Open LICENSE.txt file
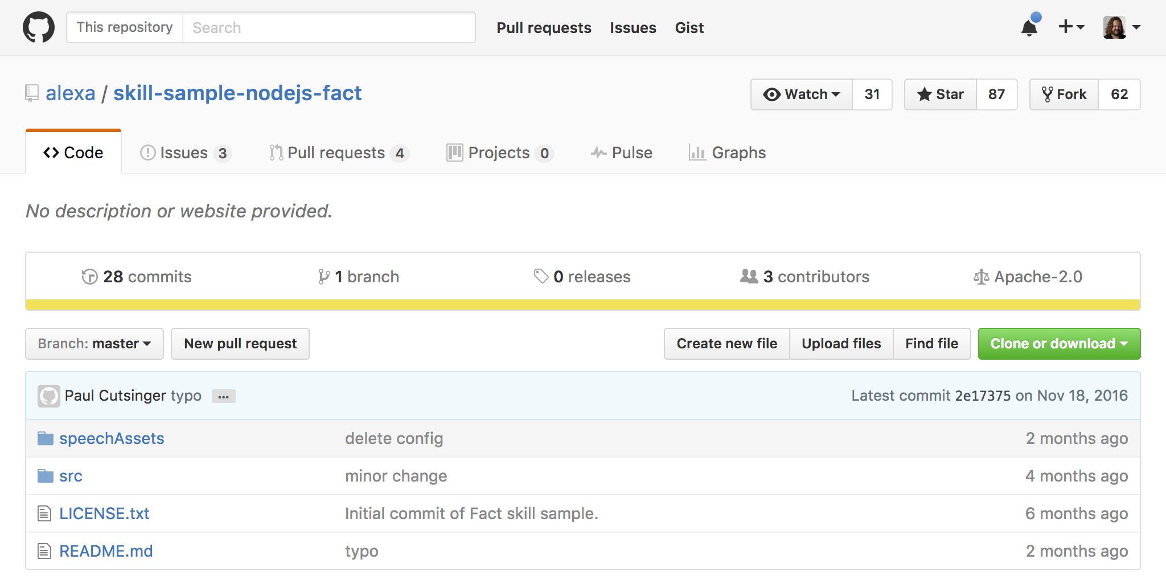Image resolution: width=1166 pixels, height=576 pixels. tap(104, 513)
